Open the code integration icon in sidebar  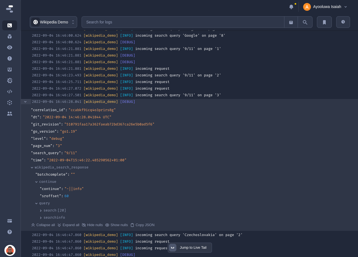click(10, 92)
